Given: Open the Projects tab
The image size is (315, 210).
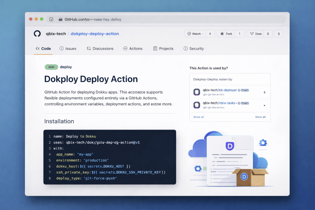Looking at the screenshot, I should pyautogui.click(x=163, y=48).
